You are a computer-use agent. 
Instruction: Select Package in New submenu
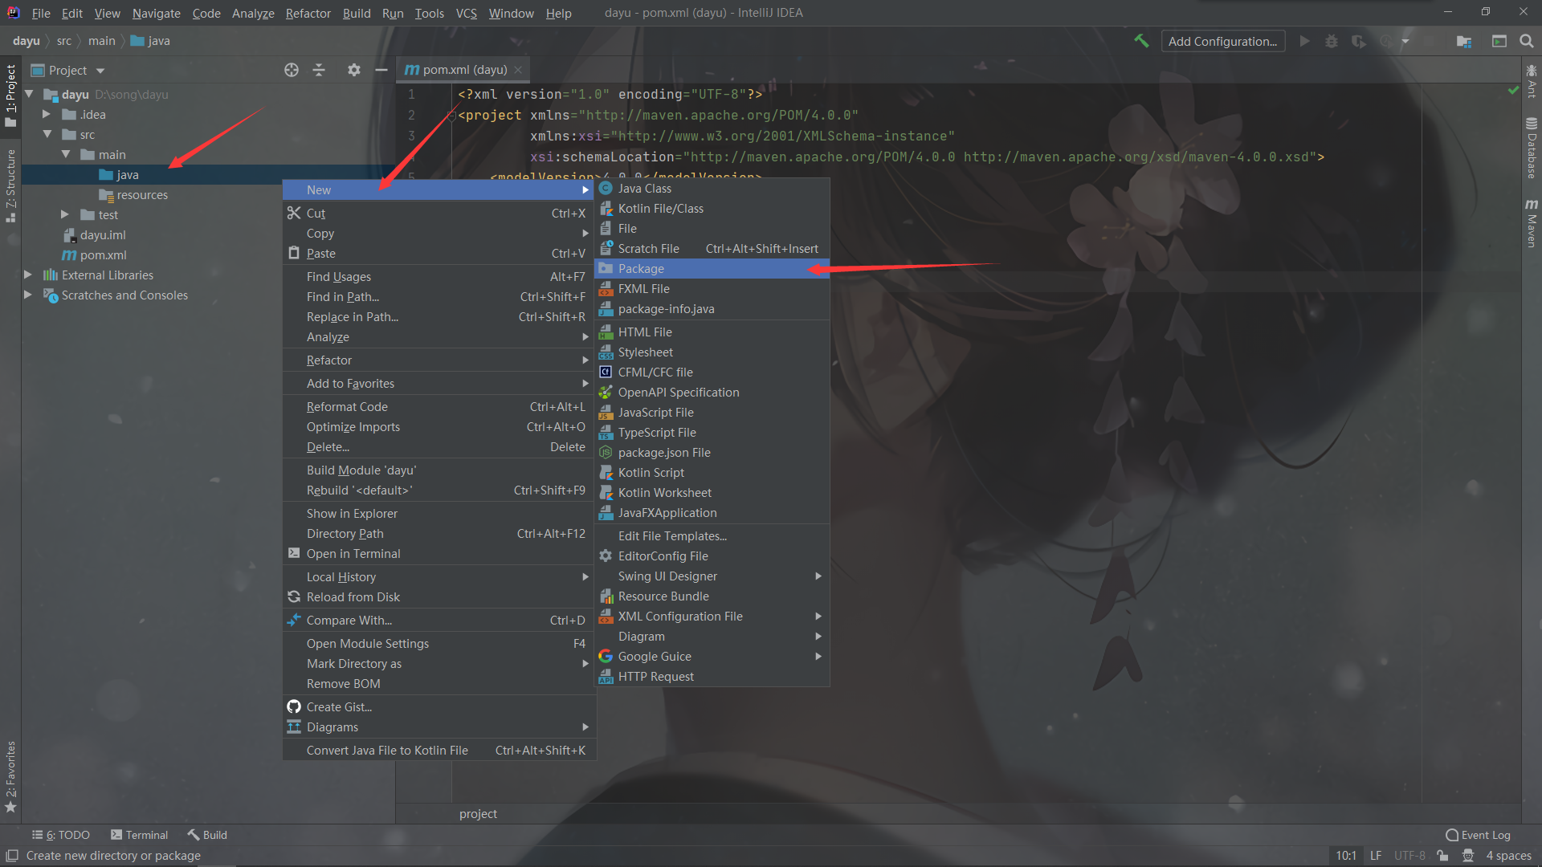[641, 268]
